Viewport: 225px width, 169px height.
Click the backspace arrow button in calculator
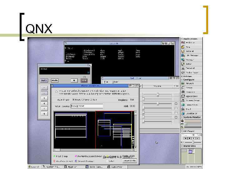coord(74,80)
